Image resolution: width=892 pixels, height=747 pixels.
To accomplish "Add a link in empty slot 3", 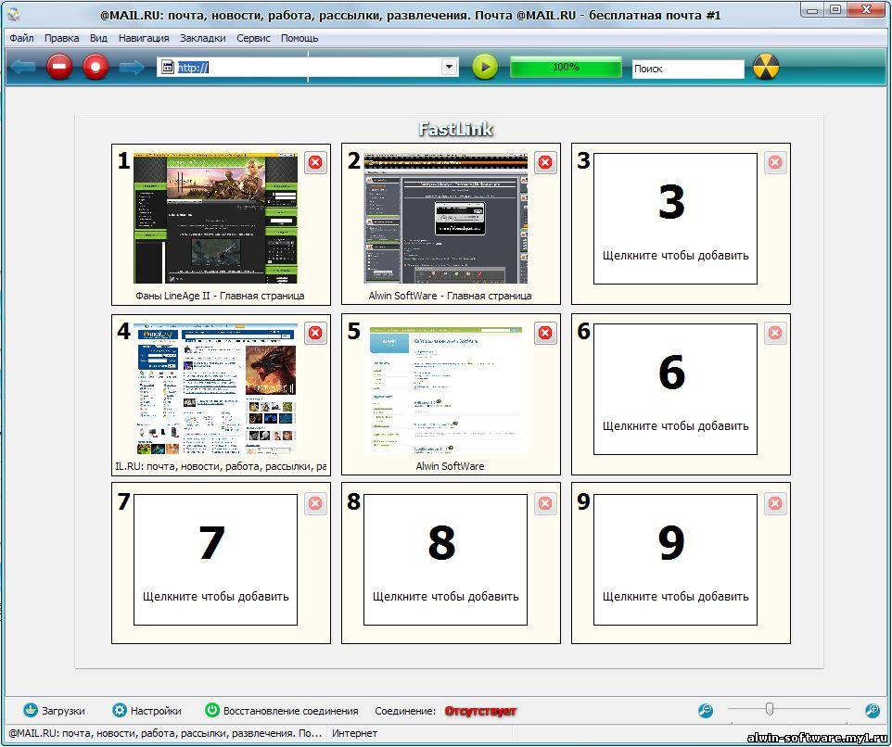I will pyautogui.click(x=675, y=219).
